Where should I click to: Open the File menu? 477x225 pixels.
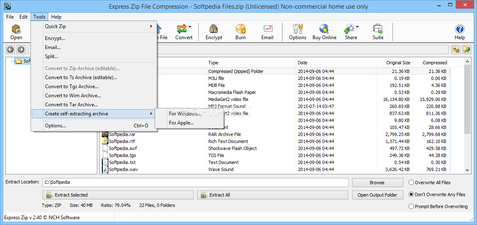click(x=10, y=17)
